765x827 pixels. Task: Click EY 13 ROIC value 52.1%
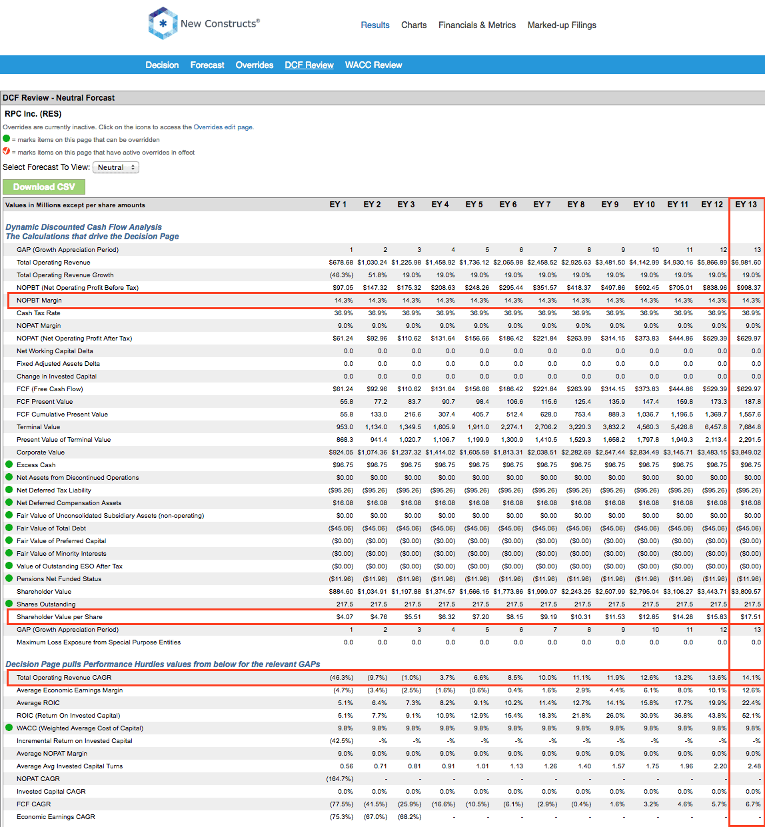(x=752, y=715)
